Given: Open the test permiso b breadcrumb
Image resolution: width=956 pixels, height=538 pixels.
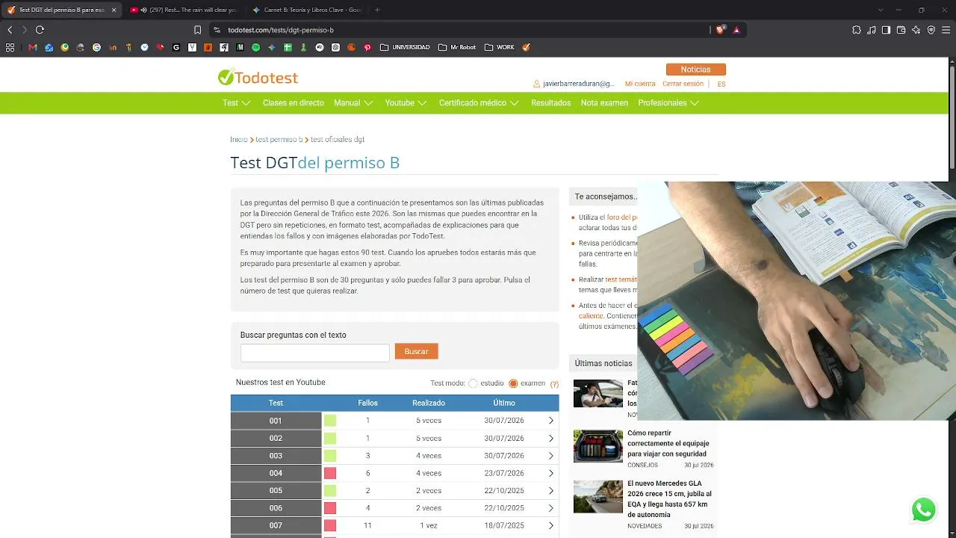Looking at the screenshot, I should point(279,140).
